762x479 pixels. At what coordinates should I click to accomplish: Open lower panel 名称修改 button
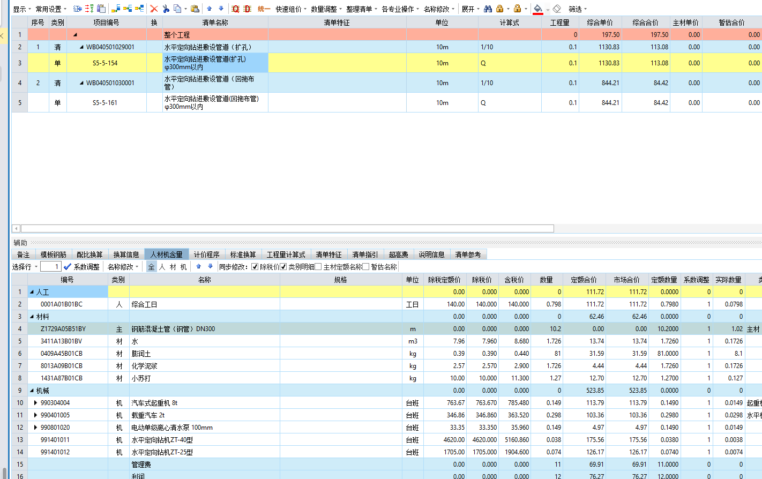pos(123,266)
